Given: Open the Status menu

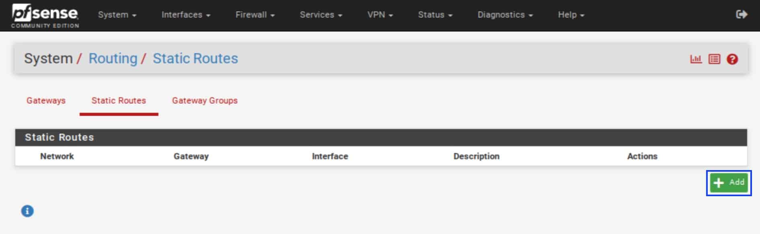Looking at the screenshot, I should tap(435, 15).
